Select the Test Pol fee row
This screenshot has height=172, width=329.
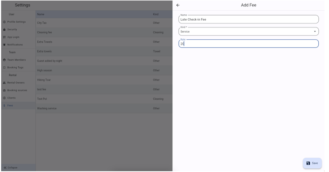(104, 99)
